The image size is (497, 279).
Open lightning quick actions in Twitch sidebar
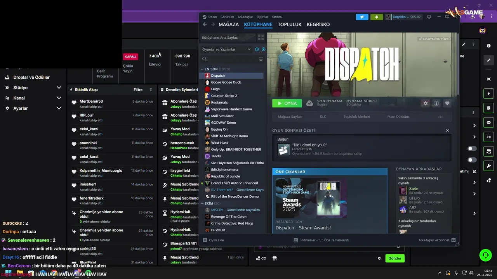[488, 94]
